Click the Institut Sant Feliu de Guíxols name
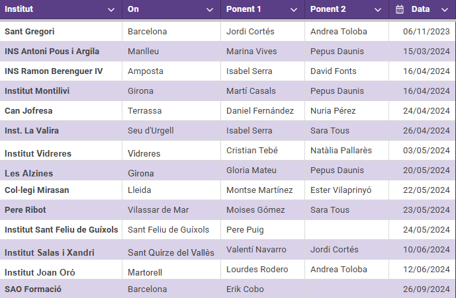Viewport: 456px width, 298px height. [x=62, y=230]
